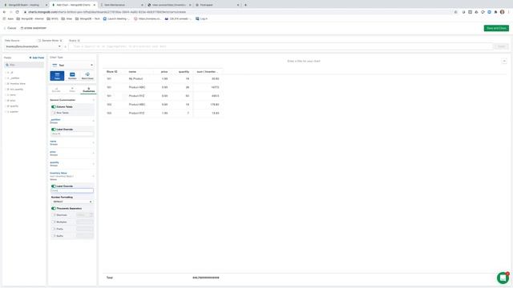Cancel the chart editing
The height and width of the screenshot is (288, 513).
10,28
